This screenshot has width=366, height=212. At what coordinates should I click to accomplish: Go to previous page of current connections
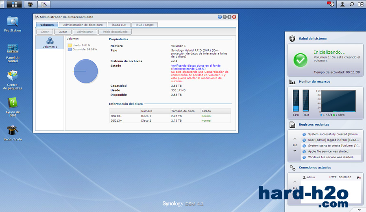point(294,181)
